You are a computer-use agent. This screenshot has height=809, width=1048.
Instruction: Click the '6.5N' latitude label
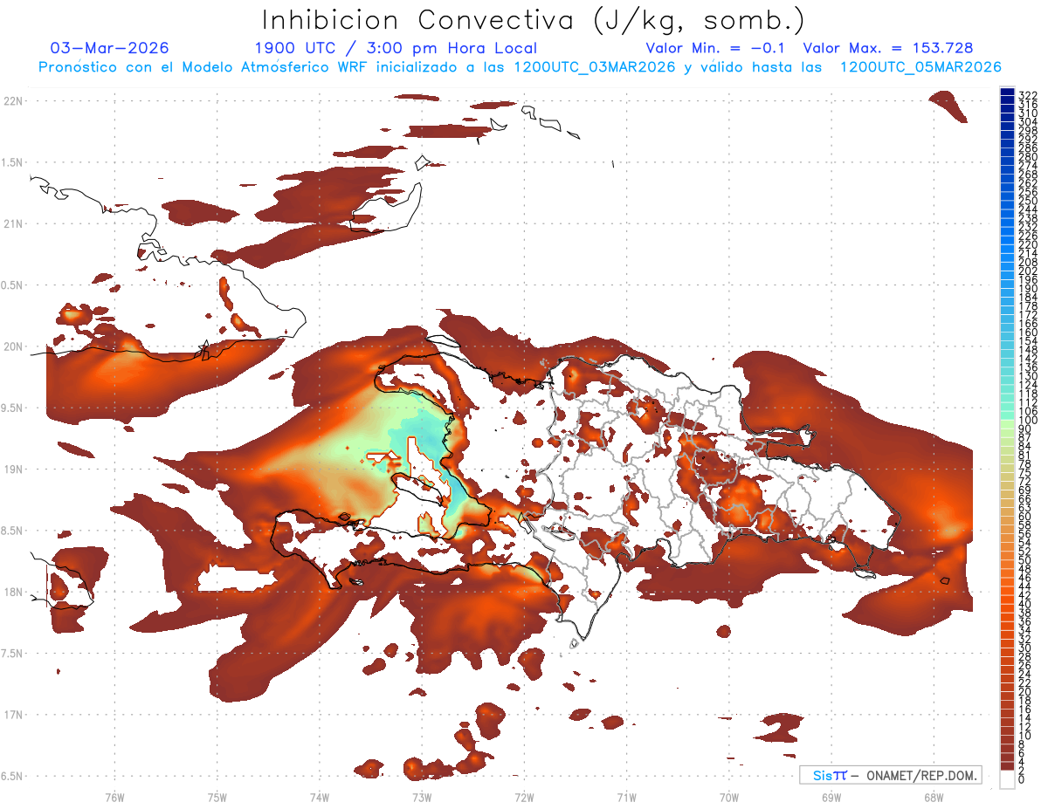13,776
